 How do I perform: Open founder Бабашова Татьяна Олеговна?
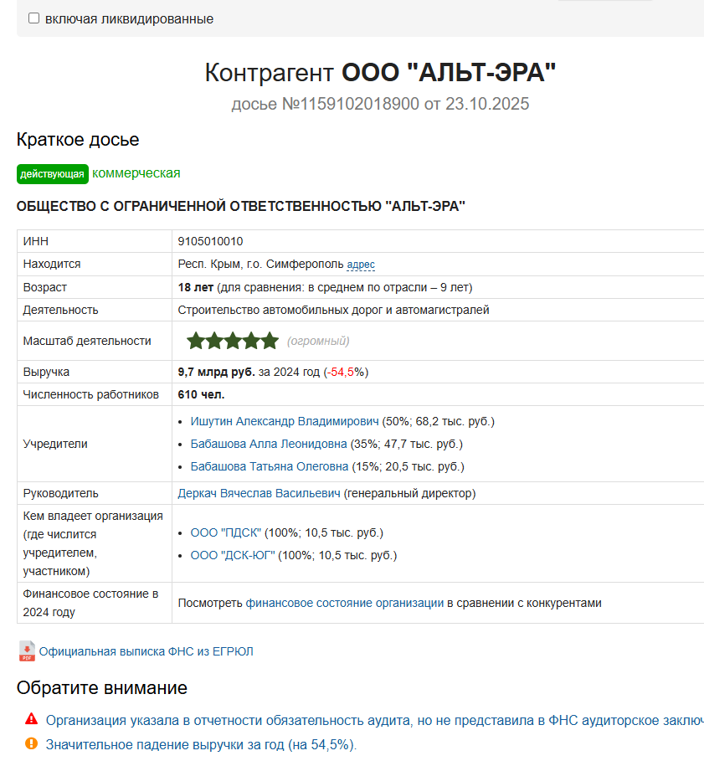[x=270, y=466]
